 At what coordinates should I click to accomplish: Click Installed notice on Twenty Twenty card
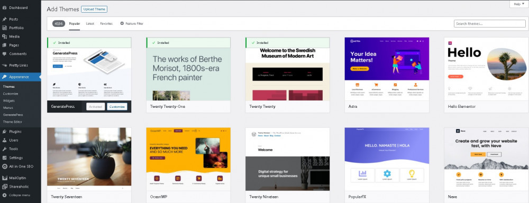(x=287, y=43)
